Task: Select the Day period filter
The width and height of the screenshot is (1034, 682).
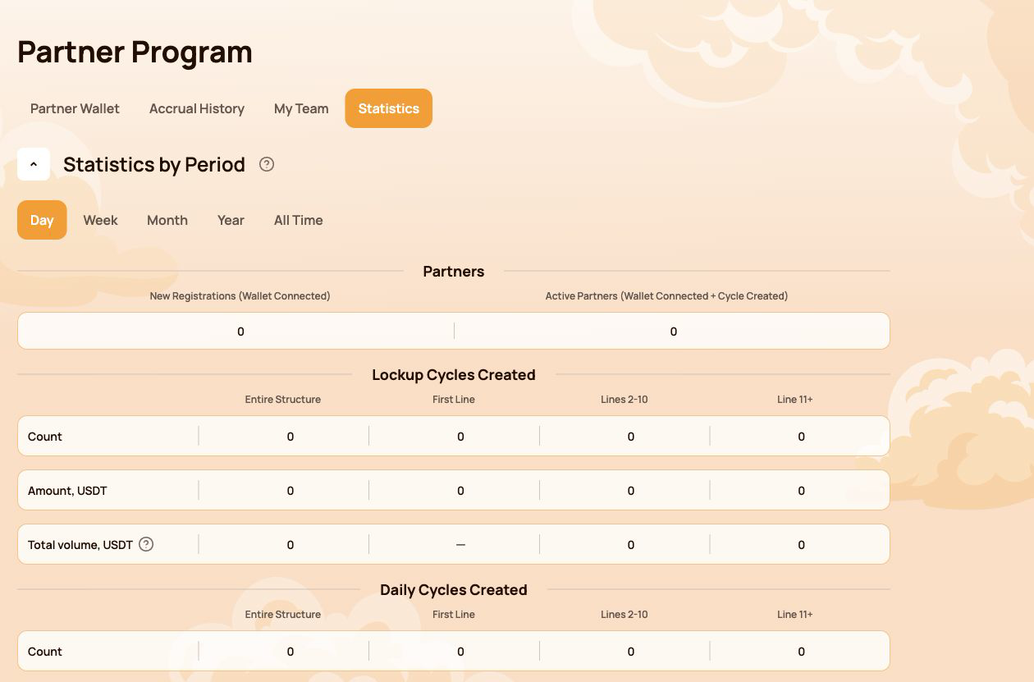Action: click(42, 220)
